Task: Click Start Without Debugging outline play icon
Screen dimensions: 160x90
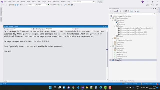Action: [59, 5]
